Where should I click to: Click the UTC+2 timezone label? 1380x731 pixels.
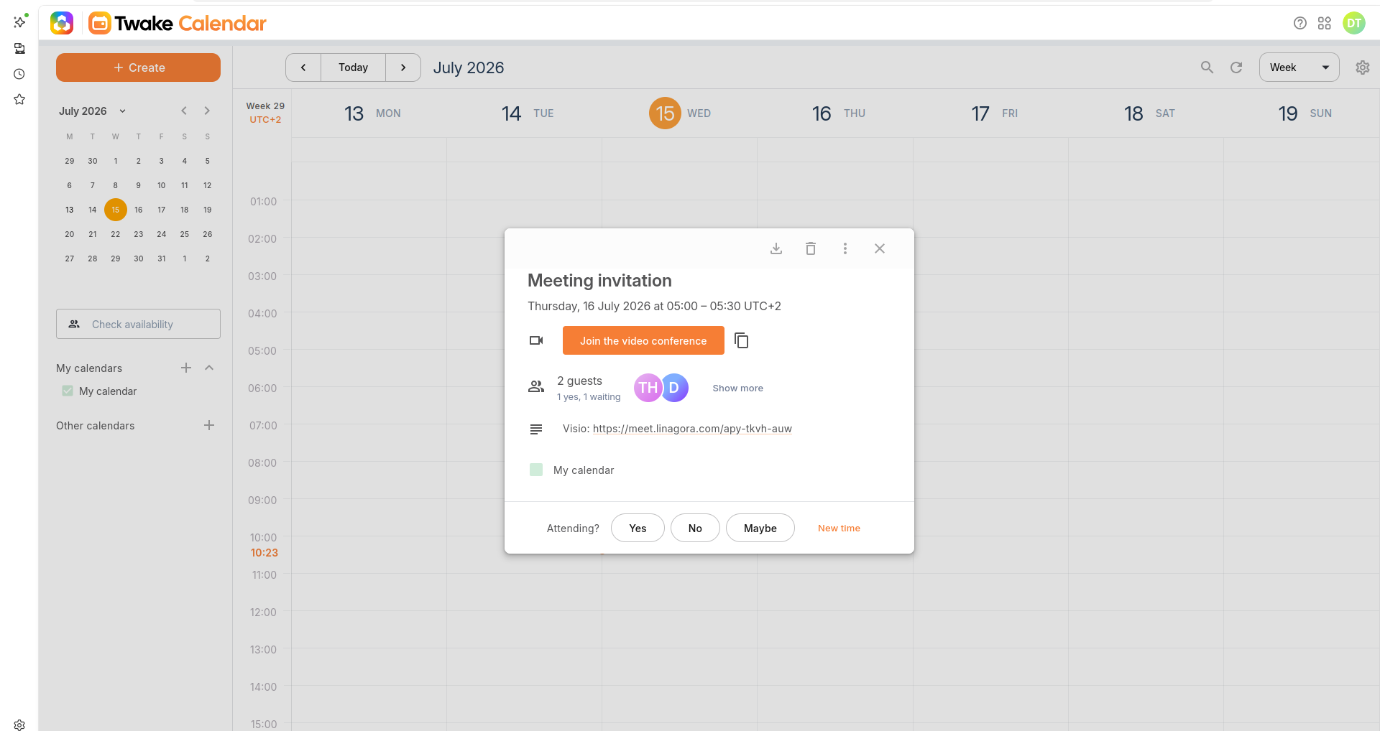(265, 120)
